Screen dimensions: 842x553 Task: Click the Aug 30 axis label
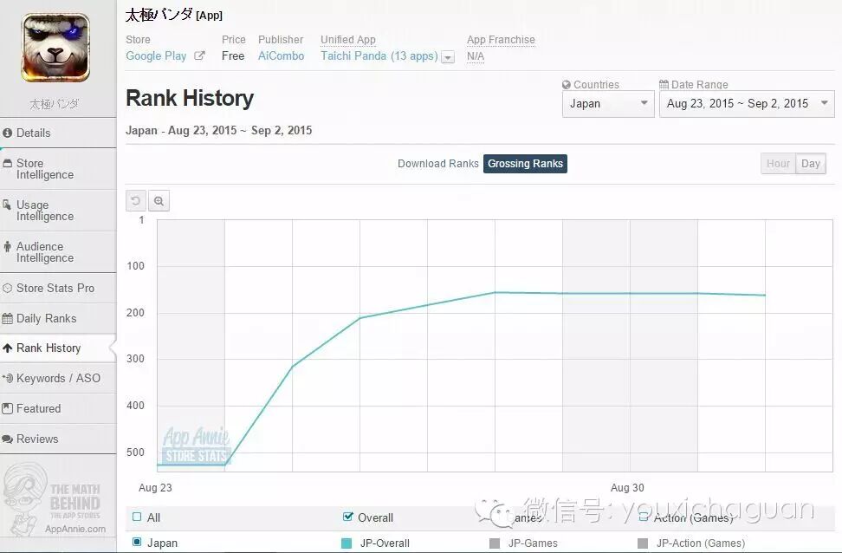pyautogui.click(x=626, y=487)
